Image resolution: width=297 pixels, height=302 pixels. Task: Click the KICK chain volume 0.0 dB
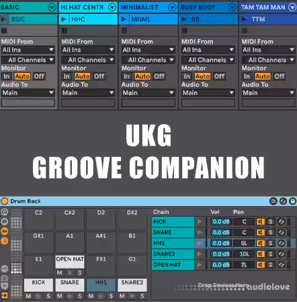221,221
